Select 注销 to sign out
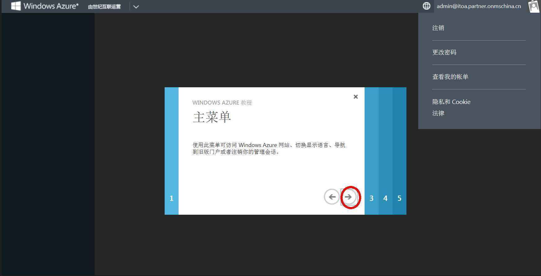The image size is (541, 276). tap(438, 28)
